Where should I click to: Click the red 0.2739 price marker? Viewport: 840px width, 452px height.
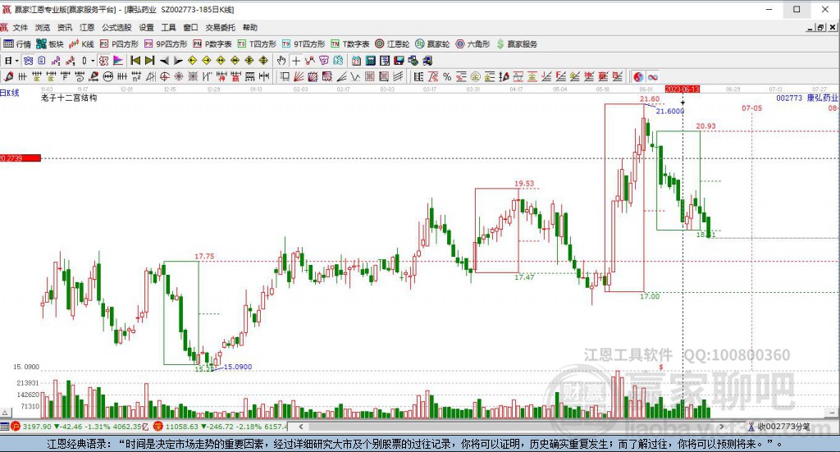pos(21,158)
